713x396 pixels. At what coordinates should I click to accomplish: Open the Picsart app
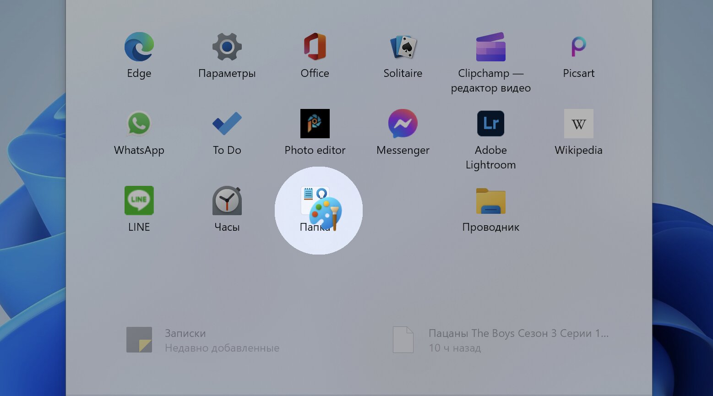[x=579, y=47]
